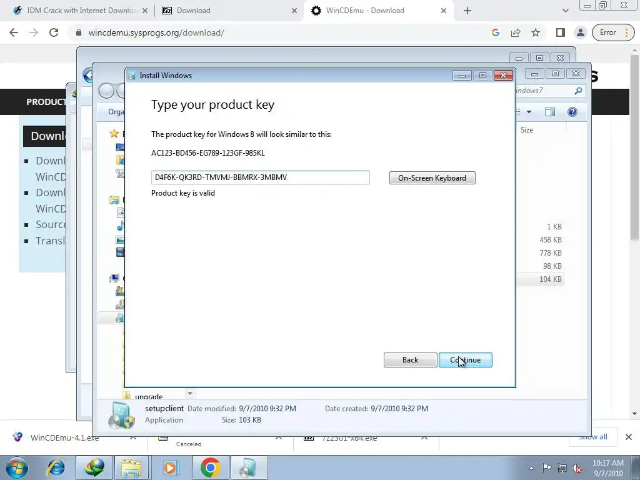Close the Chrome downloads bar
The image size is (640, 480).
click(x=629, y=437)
